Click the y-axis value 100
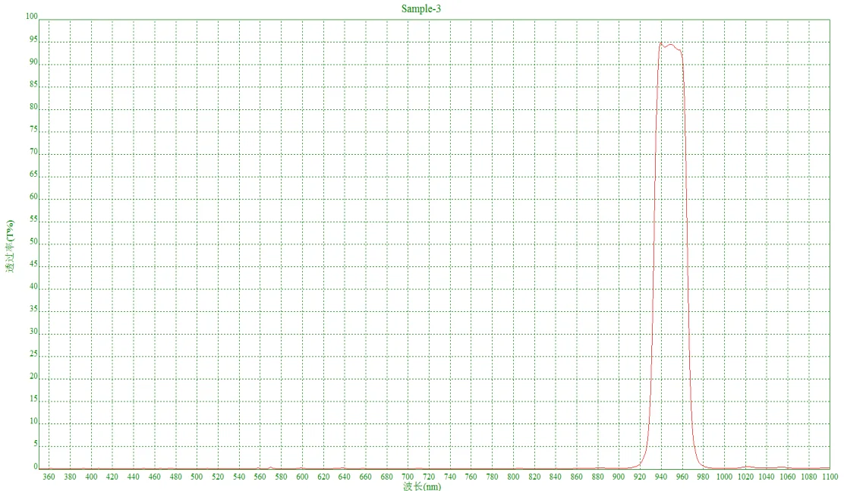This screenshot has height=491, width=844. click(x=32, y=16)
